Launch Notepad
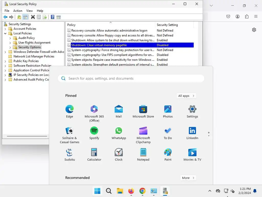 click(x=143, y=155)
